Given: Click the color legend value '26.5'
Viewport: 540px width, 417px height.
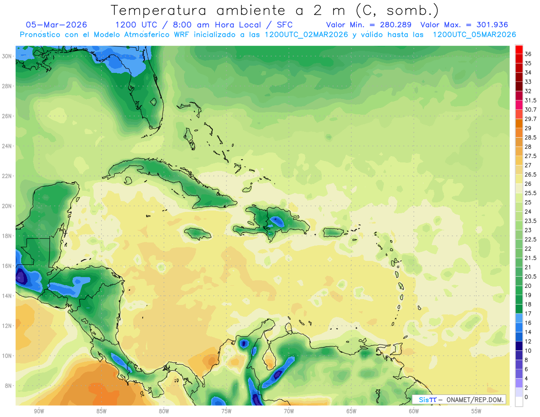Looking at the screenshot, I should pos(531,175).
